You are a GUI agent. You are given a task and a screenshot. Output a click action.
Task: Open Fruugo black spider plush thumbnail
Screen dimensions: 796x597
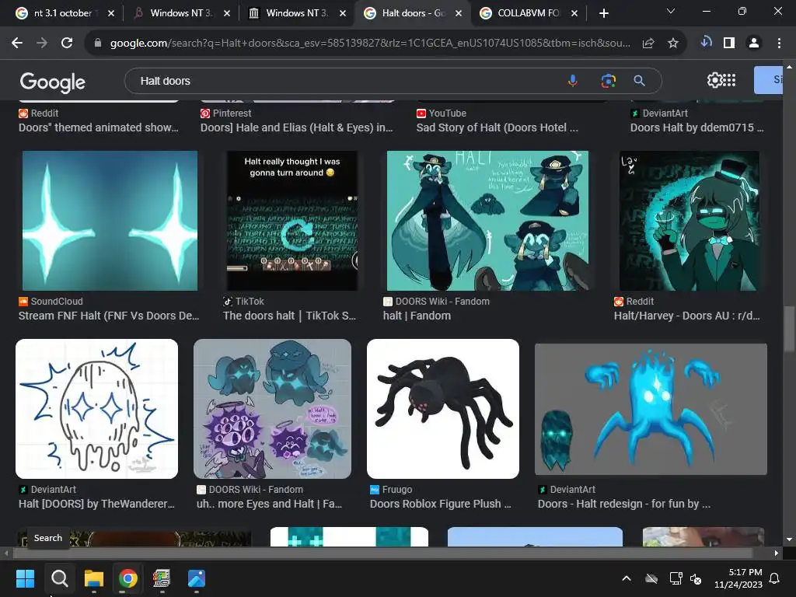pyautogui.click(x=442, y=409)
